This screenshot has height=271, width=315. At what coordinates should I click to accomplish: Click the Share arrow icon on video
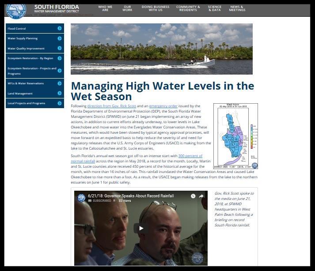(201, 196)
